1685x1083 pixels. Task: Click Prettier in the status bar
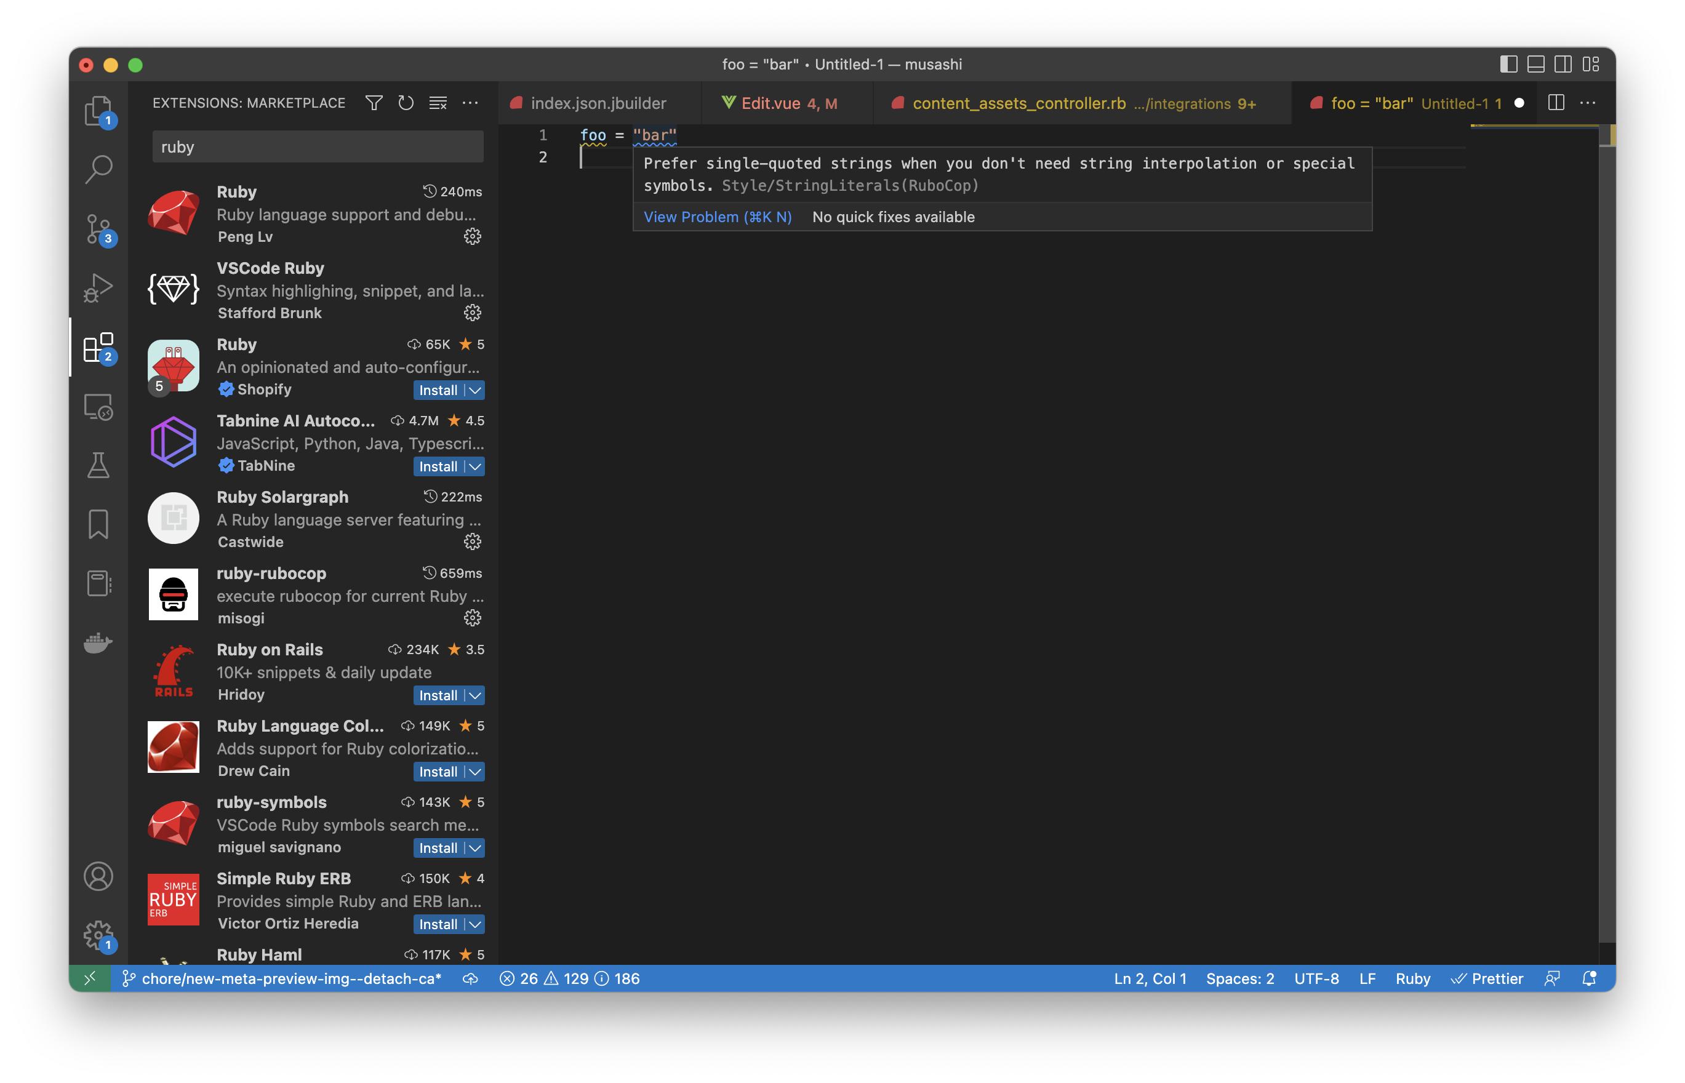pos(1487,978)
